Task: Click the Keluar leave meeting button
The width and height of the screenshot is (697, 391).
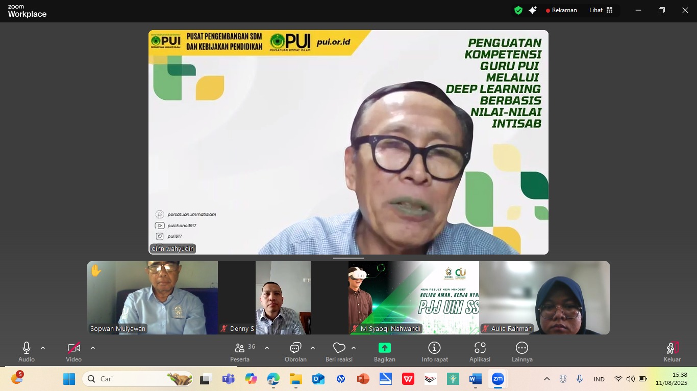Action: click(672, 350)
